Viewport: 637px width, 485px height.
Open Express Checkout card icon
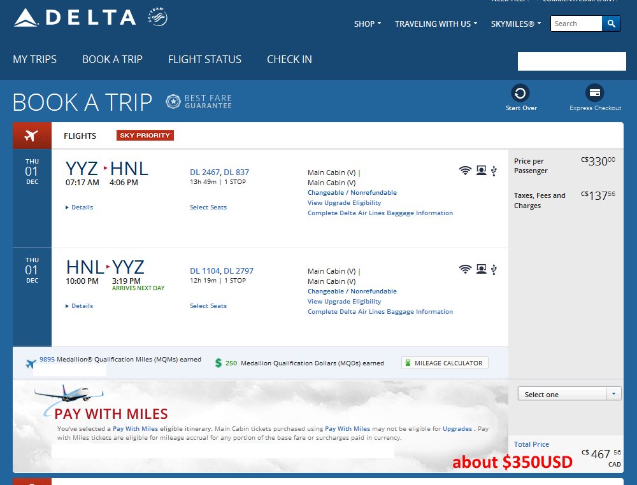click(595, 94)
